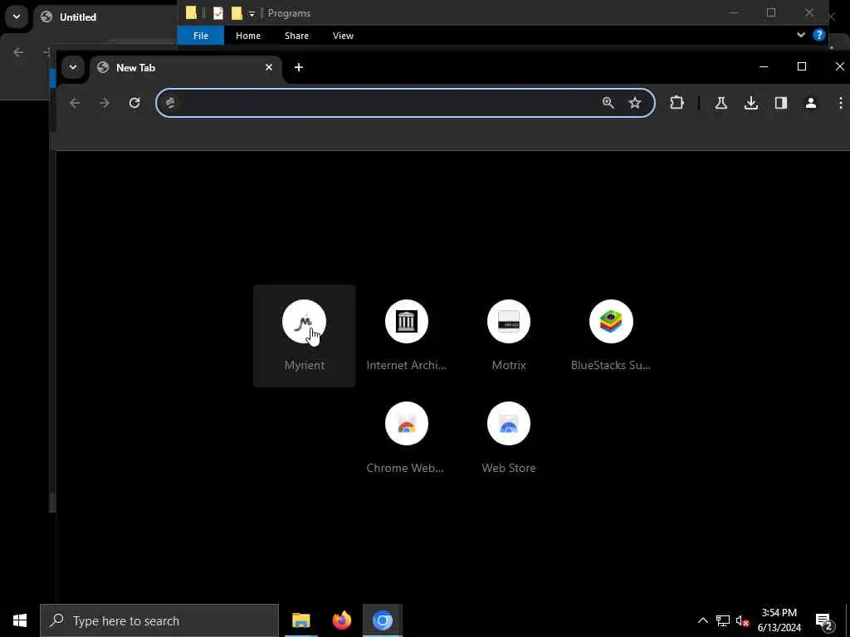Expand tab search dropdown in Untitled window

pos(17,17)
